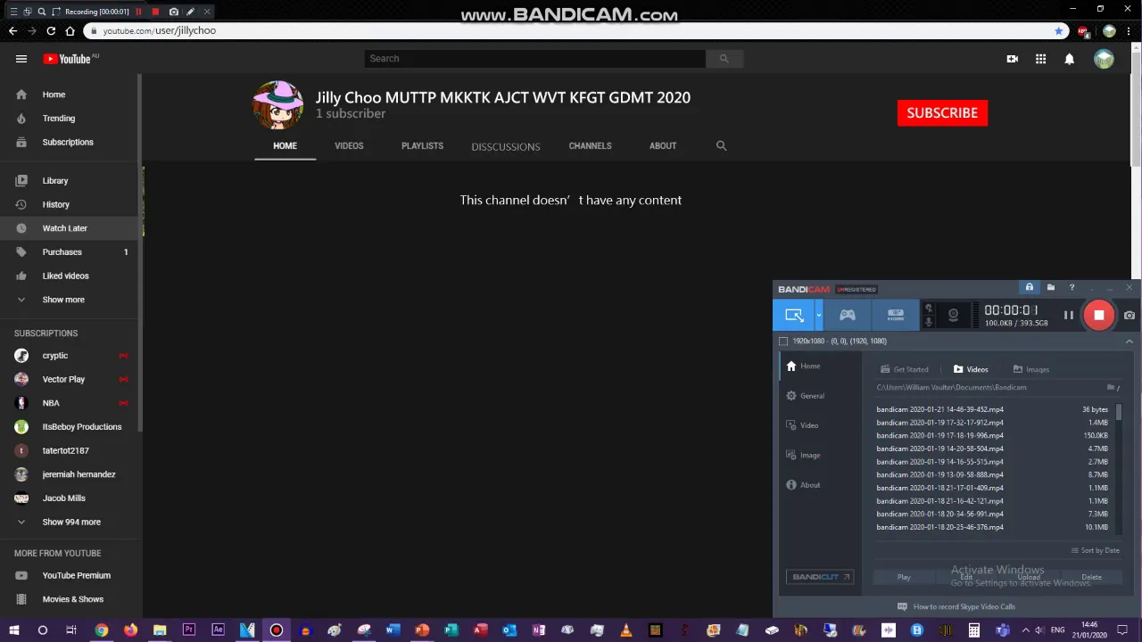This screenshot has width=1142, height=642.
Task: Select Bandicam game recording mode
Action: [847, 315]
